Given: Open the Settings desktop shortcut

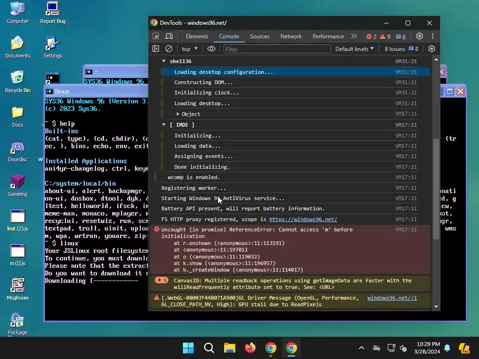Looking at the screenshot, I should 52,47.
